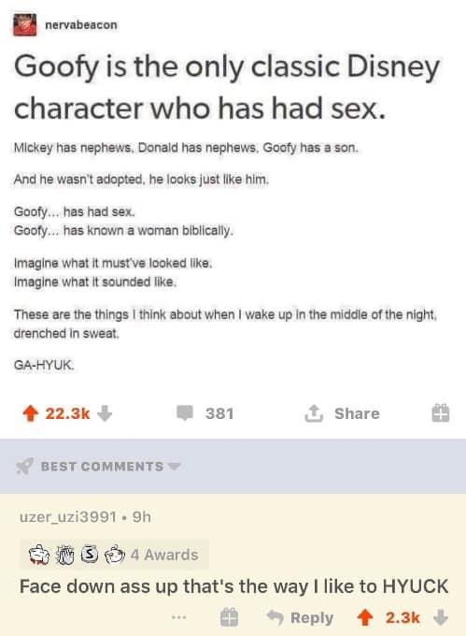
Task: Click the Share button label
Action: pyautogui.click(x=357, y=413)
